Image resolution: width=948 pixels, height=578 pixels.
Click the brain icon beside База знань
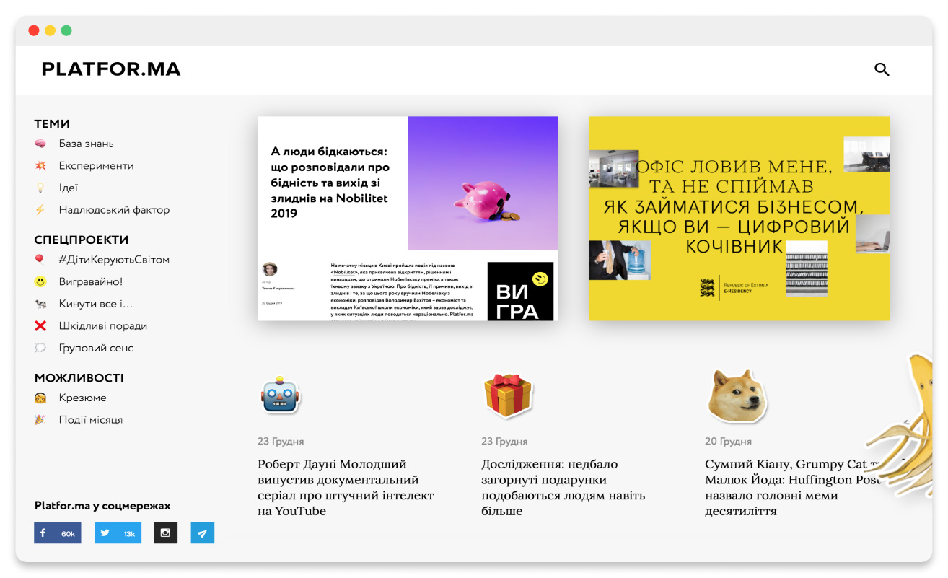point(40,144)
